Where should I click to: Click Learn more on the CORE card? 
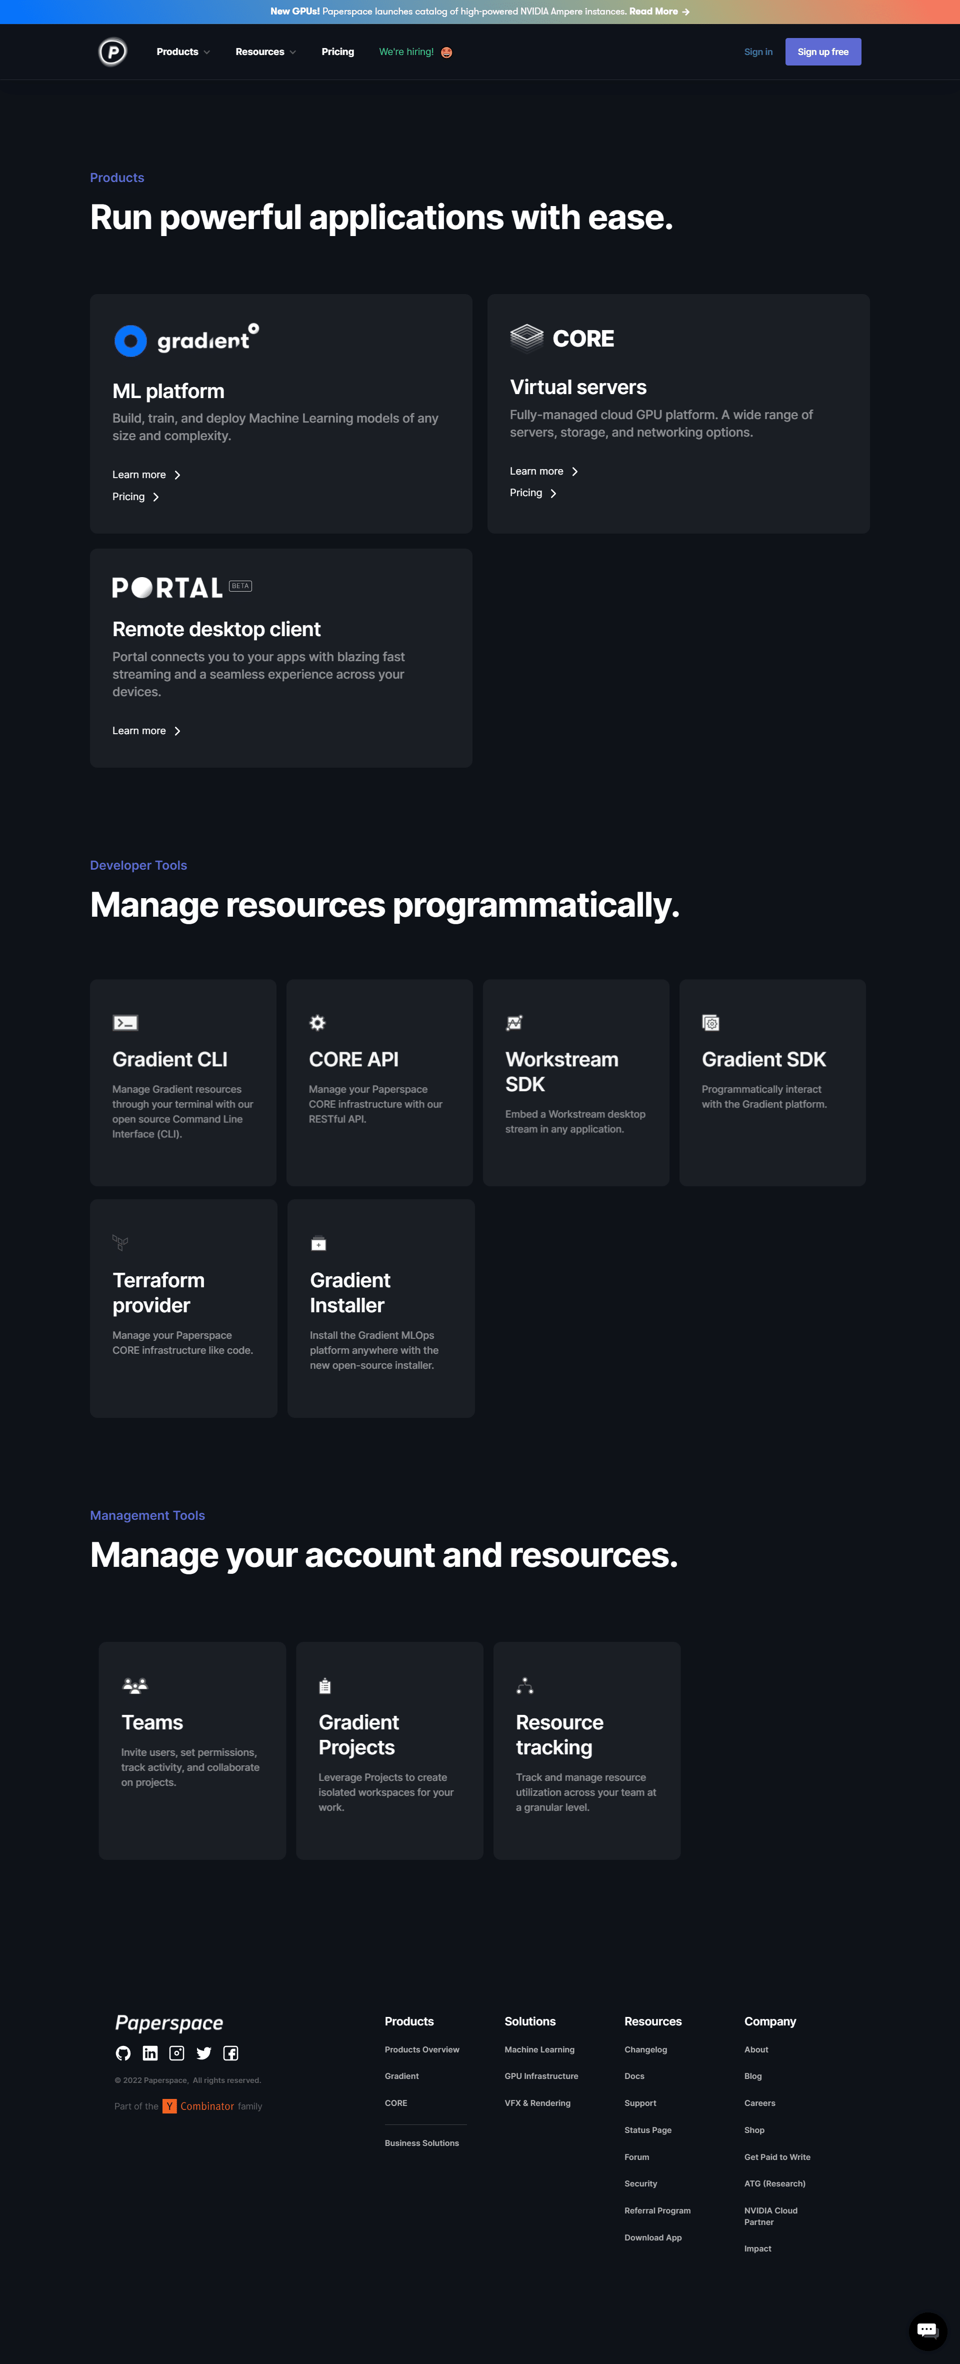point(544,471)
